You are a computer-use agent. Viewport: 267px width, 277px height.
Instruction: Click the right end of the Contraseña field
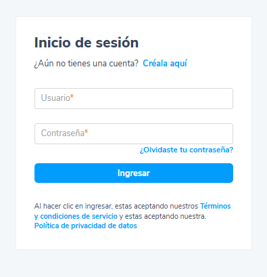(225, 133)
